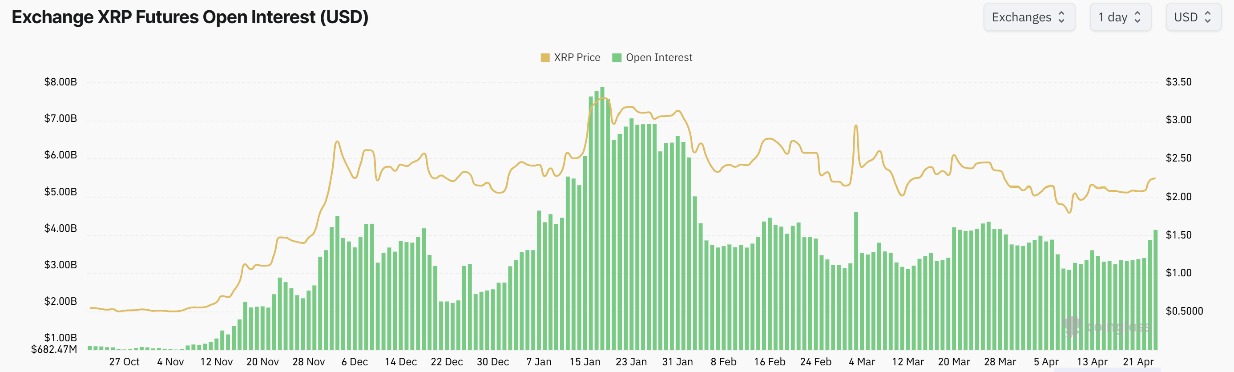Toggle the XRP Price series label
The image size is (1234, 372).
[x=577, y=57]
